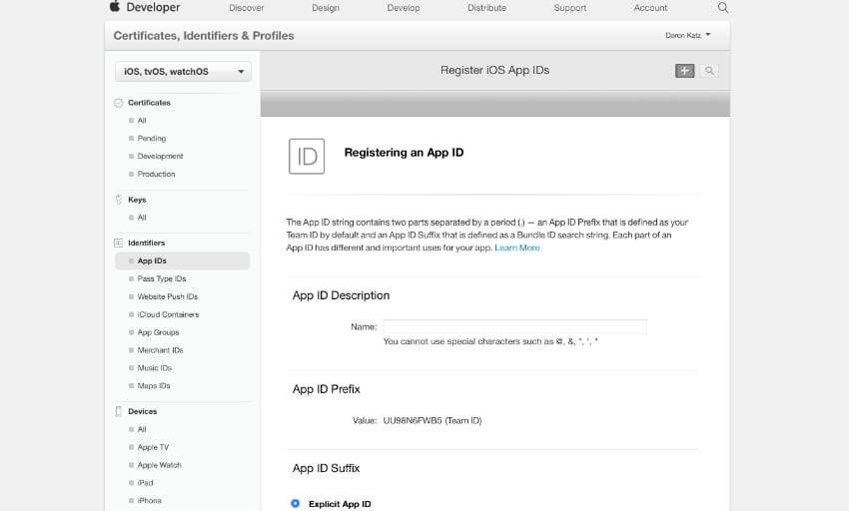Show Production certificates

tap(156, 174)
